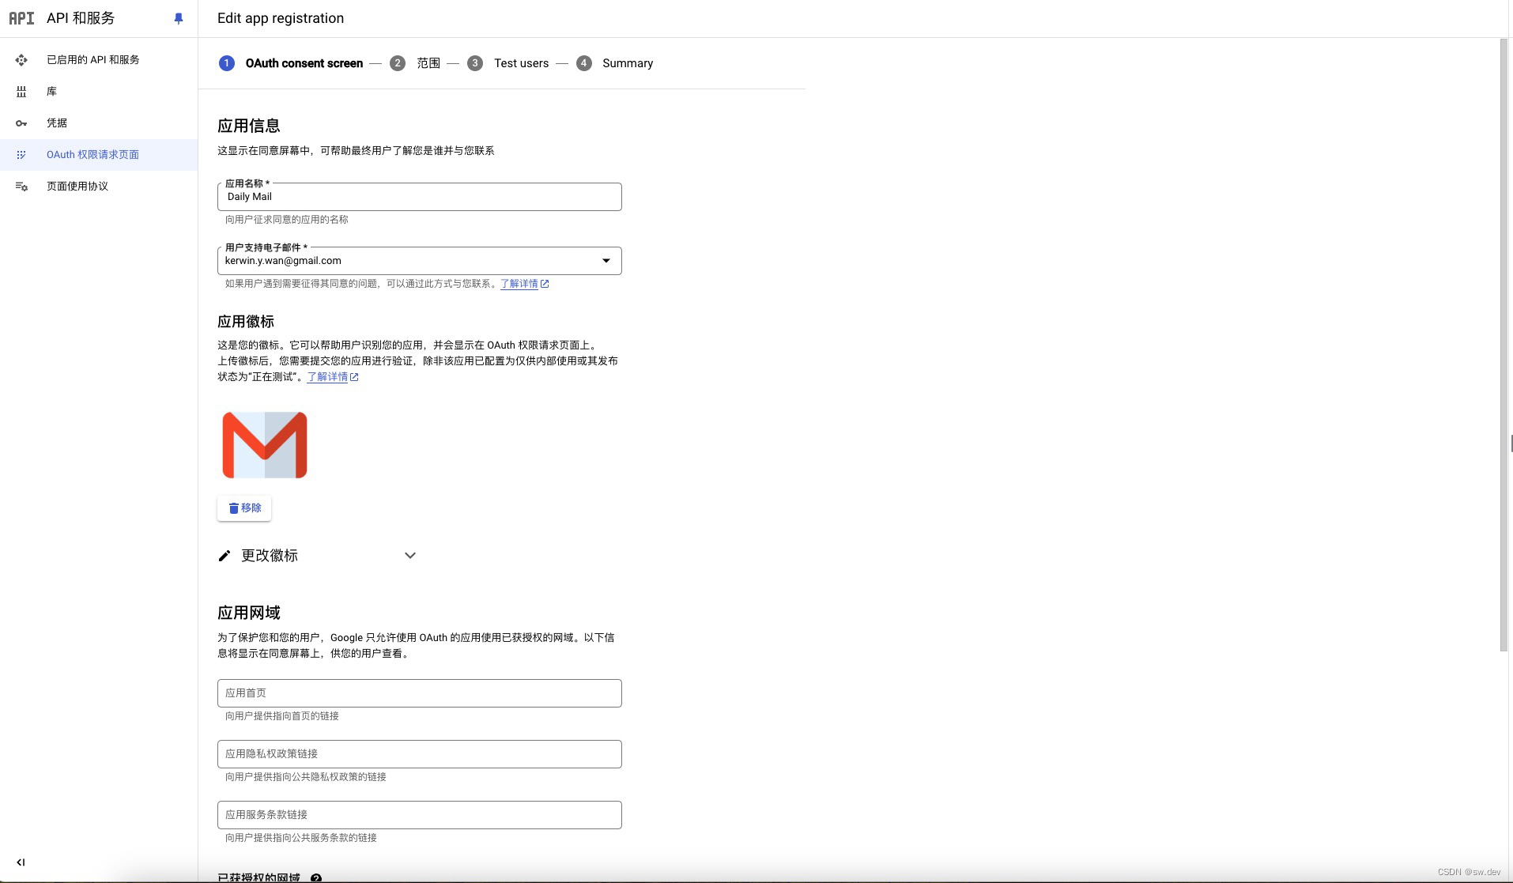Viewport: 1513px width, 883px height.
Task: Click the page vertical scrollbar
Action: tap(1504, 345)
